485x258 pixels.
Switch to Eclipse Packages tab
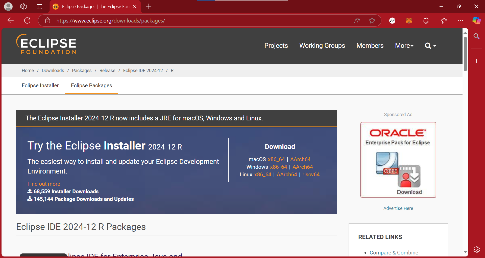coord(91,85)
